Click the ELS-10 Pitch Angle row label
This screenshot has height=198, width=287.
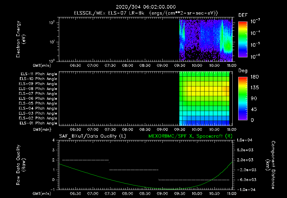[38, 79]
